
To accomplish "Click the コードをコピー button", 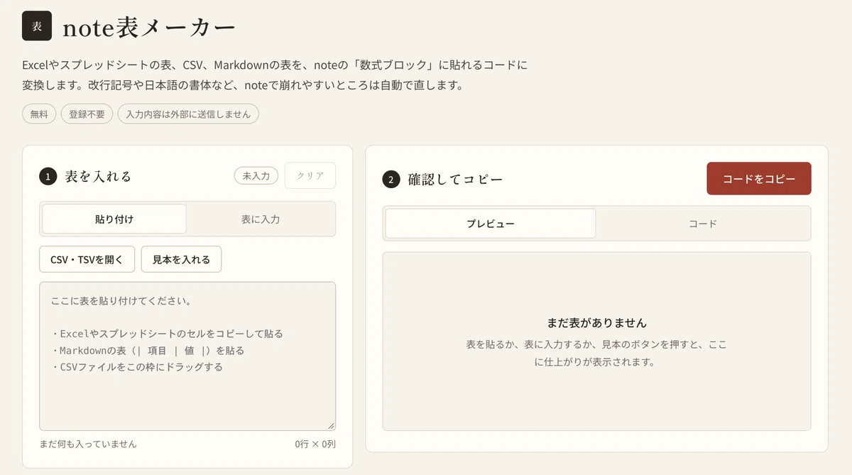I will point(759,179).
